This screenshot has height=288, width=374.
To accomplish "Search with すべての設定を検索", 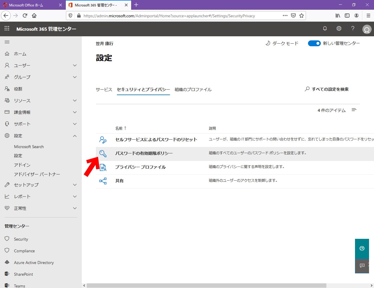I will (327, 89).
